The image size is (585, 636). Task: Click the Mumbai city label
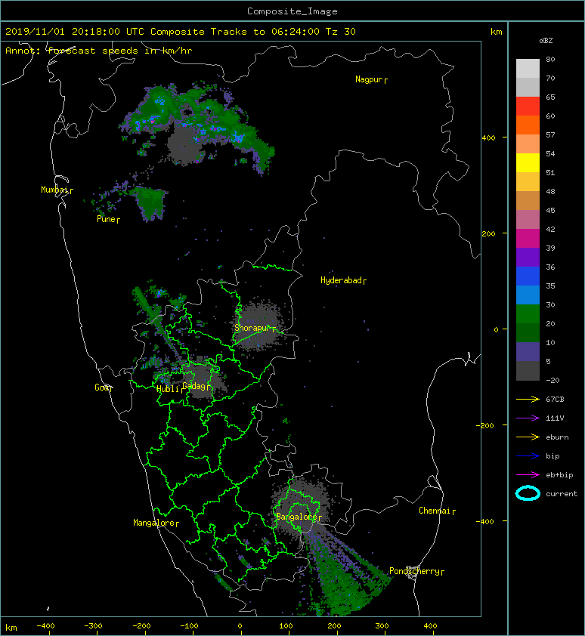tap(57, 190)
